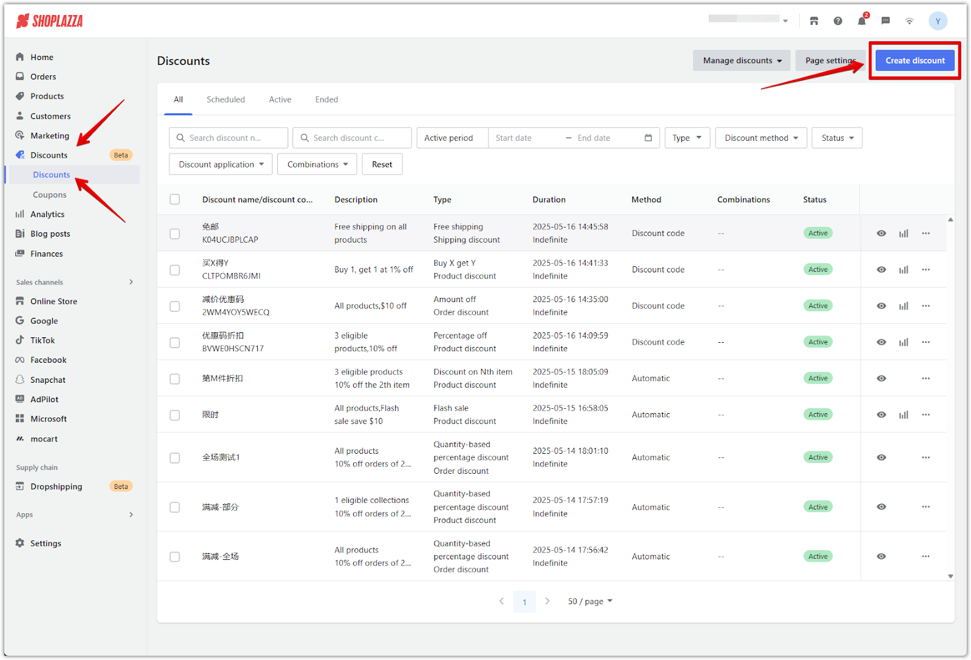Image resolution: width=971 pixels, height=660 pixels.
Task: Click the Search discount name field
Action: pos(229,138)
